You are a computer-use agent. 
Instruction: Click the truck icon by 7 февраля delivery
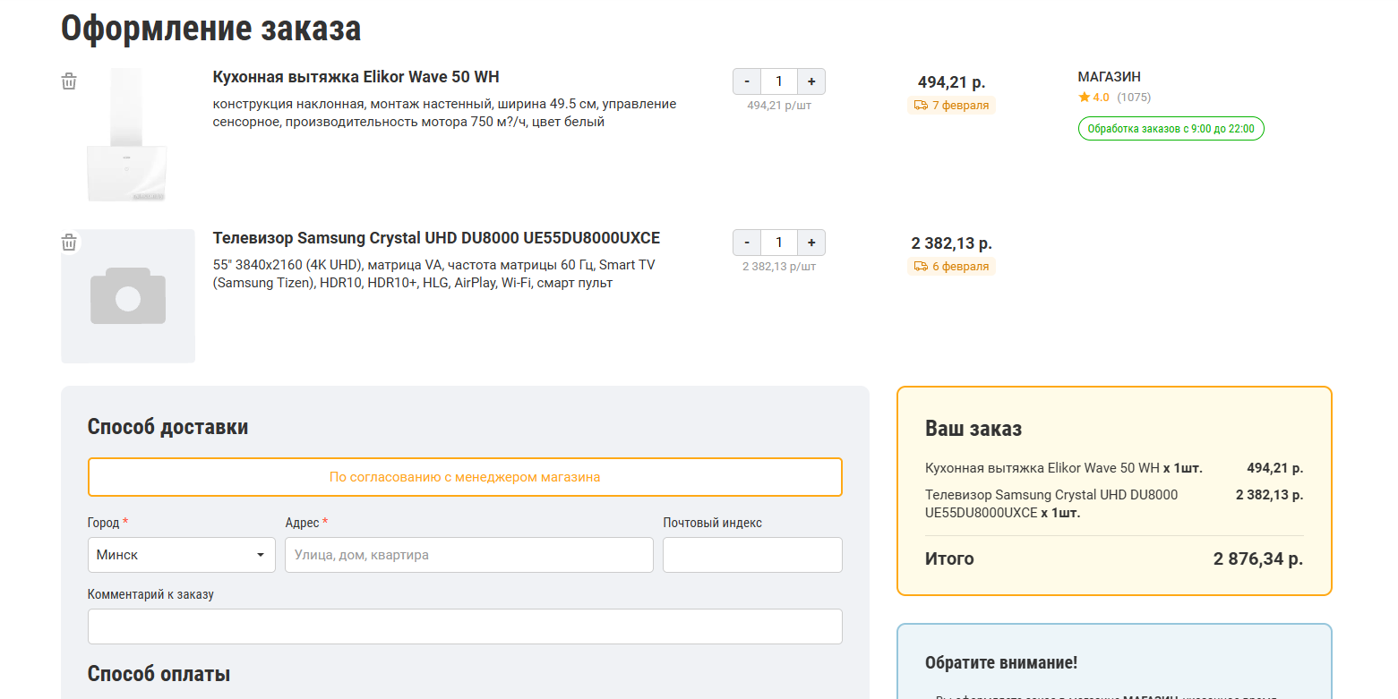pyautogui.click(x=920, y=106)
